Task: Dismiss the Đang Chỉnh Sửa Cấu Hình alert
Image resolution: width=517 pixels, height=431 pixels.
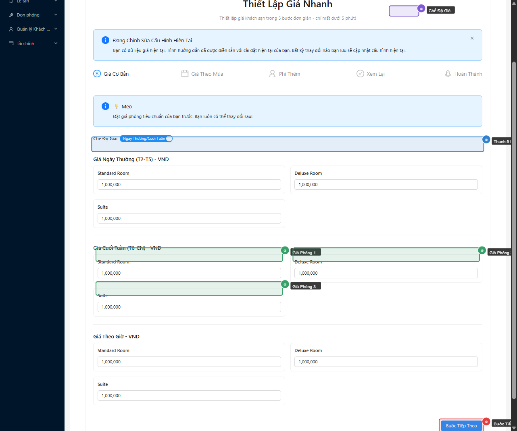Action: coord(472,38)
